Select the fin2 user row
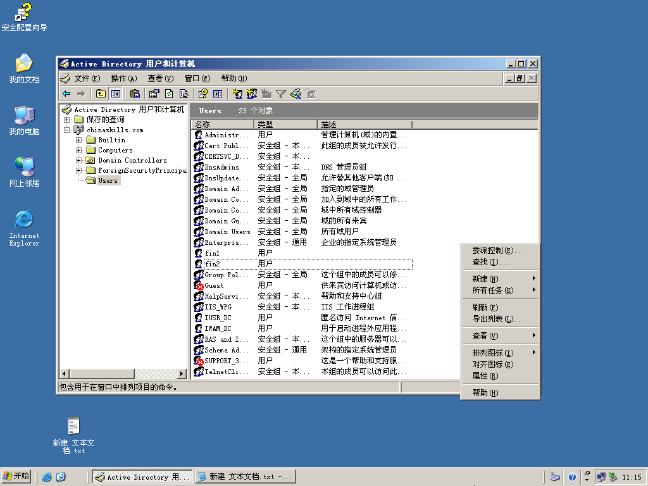Screen dimensions: 648x486 [302, 264]
